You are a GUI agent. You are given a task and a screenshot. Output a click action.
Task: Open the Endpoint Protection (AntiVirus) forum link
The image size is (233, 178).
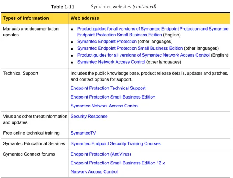101,154
